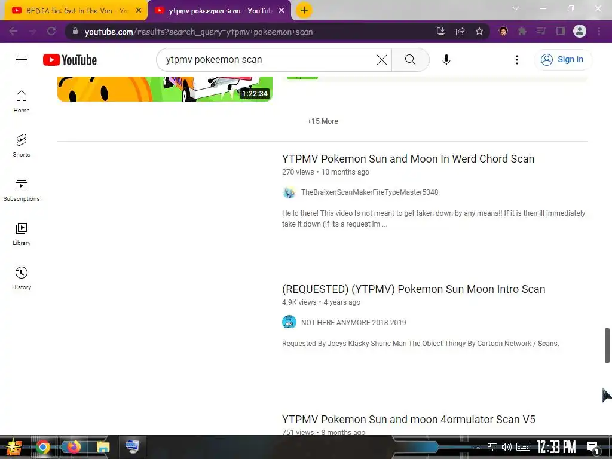Image resolution: width=612 pixels, height=459 pixels.
Task: Install app icon in the address bar
Action: (441, 31)
